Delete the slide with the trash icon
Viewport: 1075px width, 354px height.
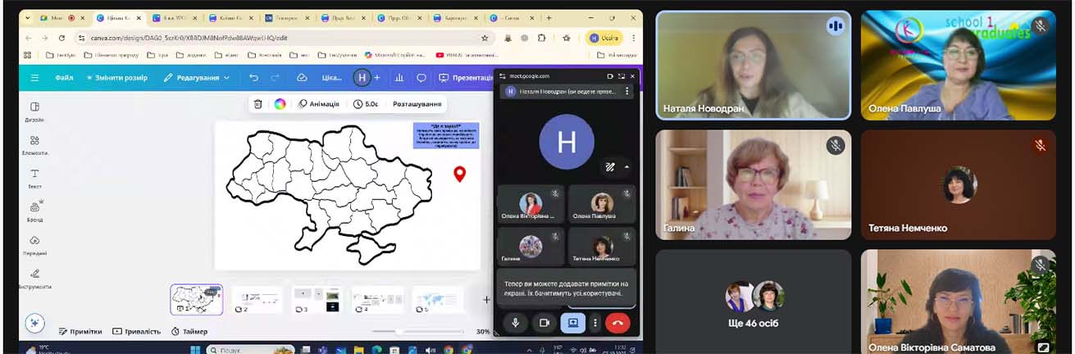[x=258, y=104]
